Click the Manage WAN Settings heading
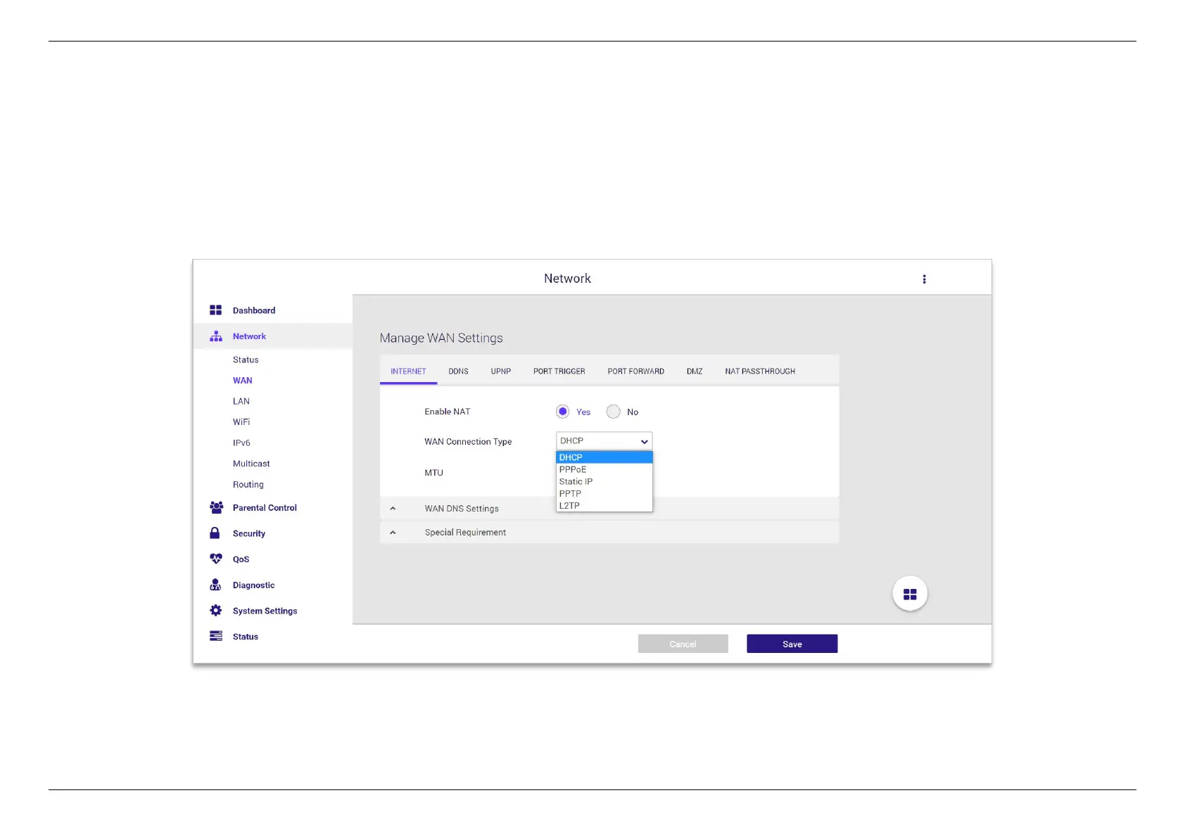 point(441,338)
